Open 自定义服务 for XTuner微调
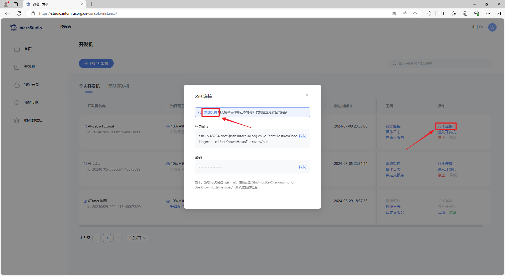Image resolution: width=505 pixels, height=276 pixels. 395,212
